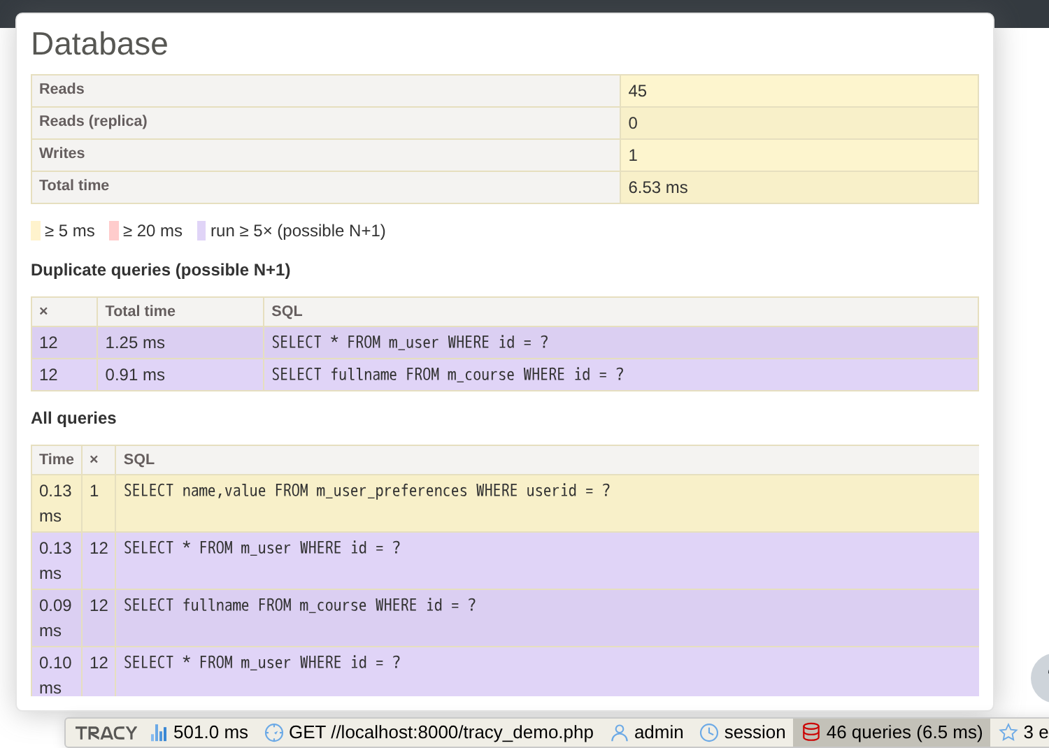Click the clock icon next to session
The image size is (1049, 748).
click(709, 733)
